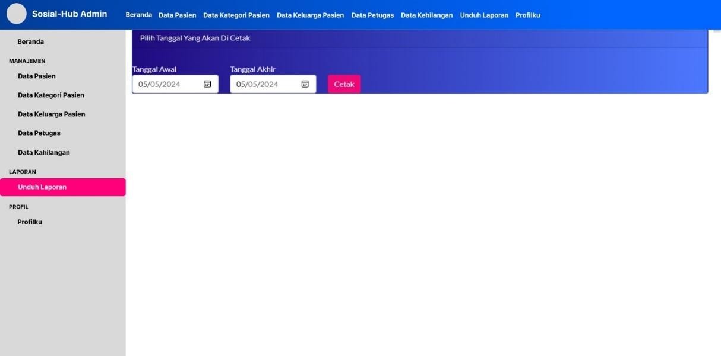The image size is (721, 356).
Task: Open Data Kehilangan in top navigation
Action: (426, 15)
